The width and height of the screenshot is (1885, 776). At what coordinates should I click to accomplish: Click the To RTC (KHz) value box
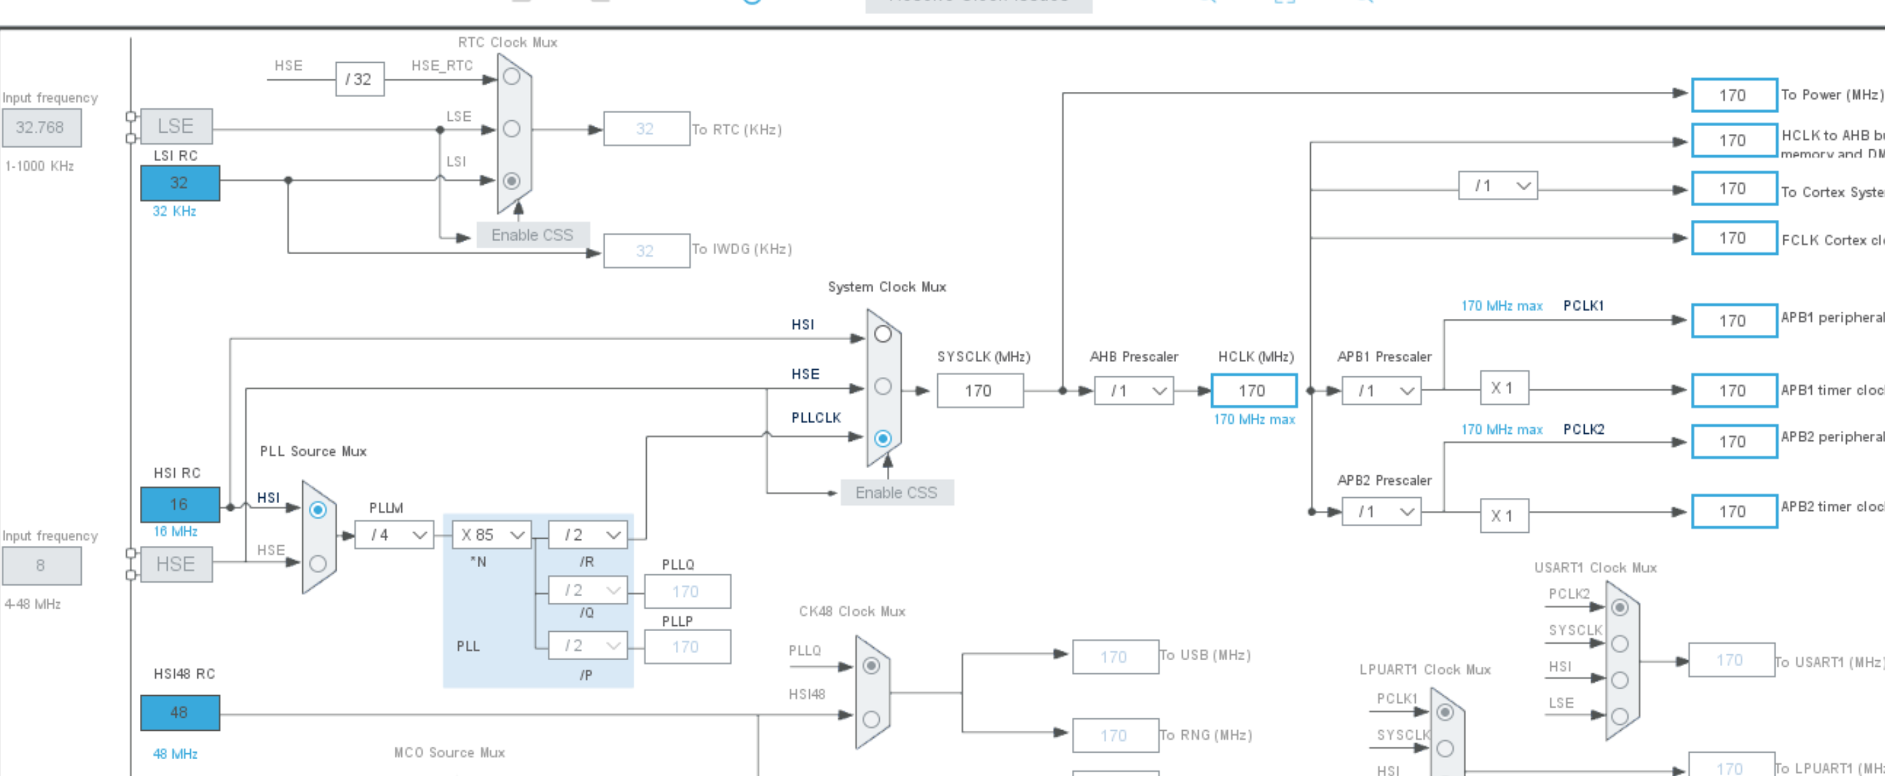coord(646,129)
